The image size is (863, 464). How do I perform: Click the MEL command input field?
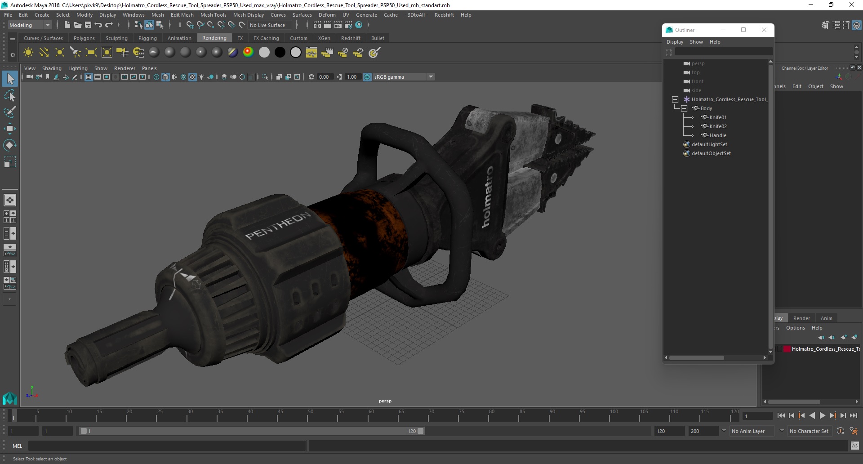pos(167,446)
